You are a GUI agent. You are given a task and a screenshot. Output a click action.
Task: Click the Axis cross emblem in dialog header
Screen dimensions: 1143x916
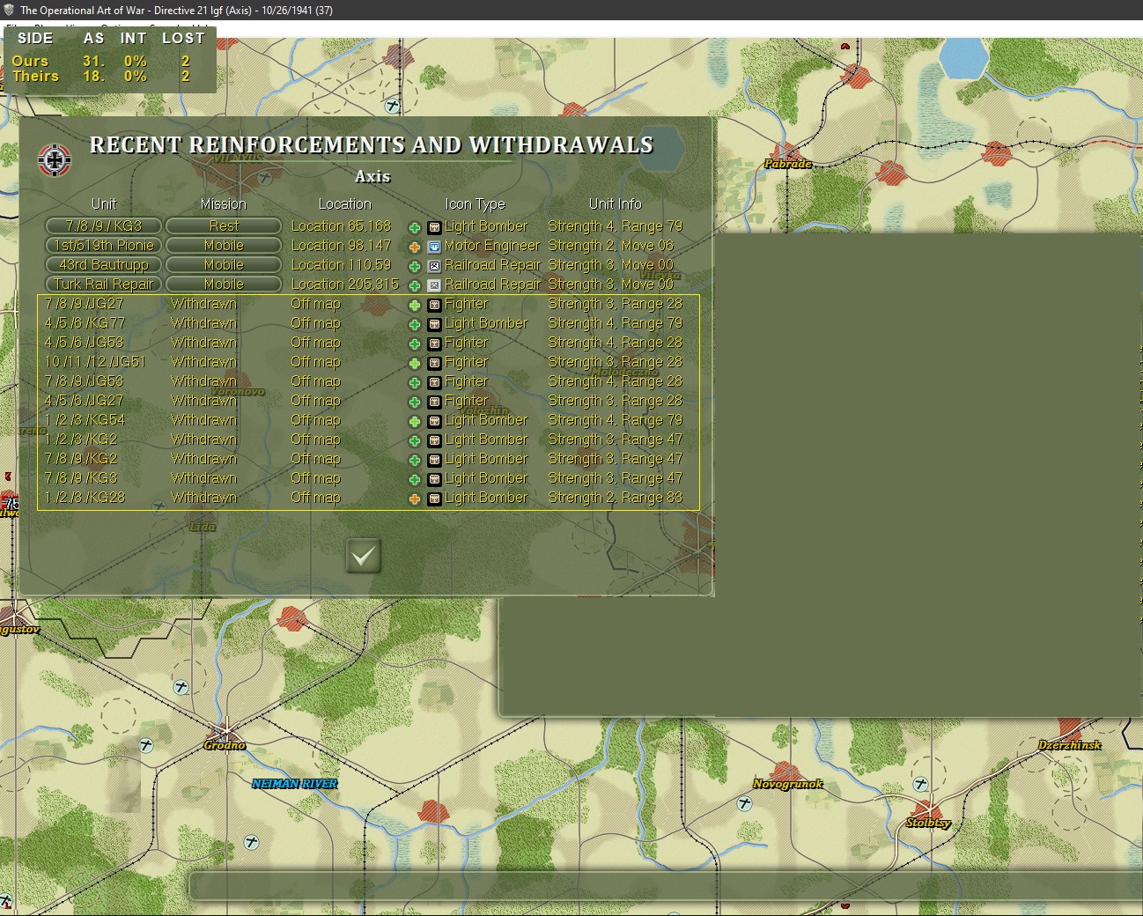[x=55, y=159]
